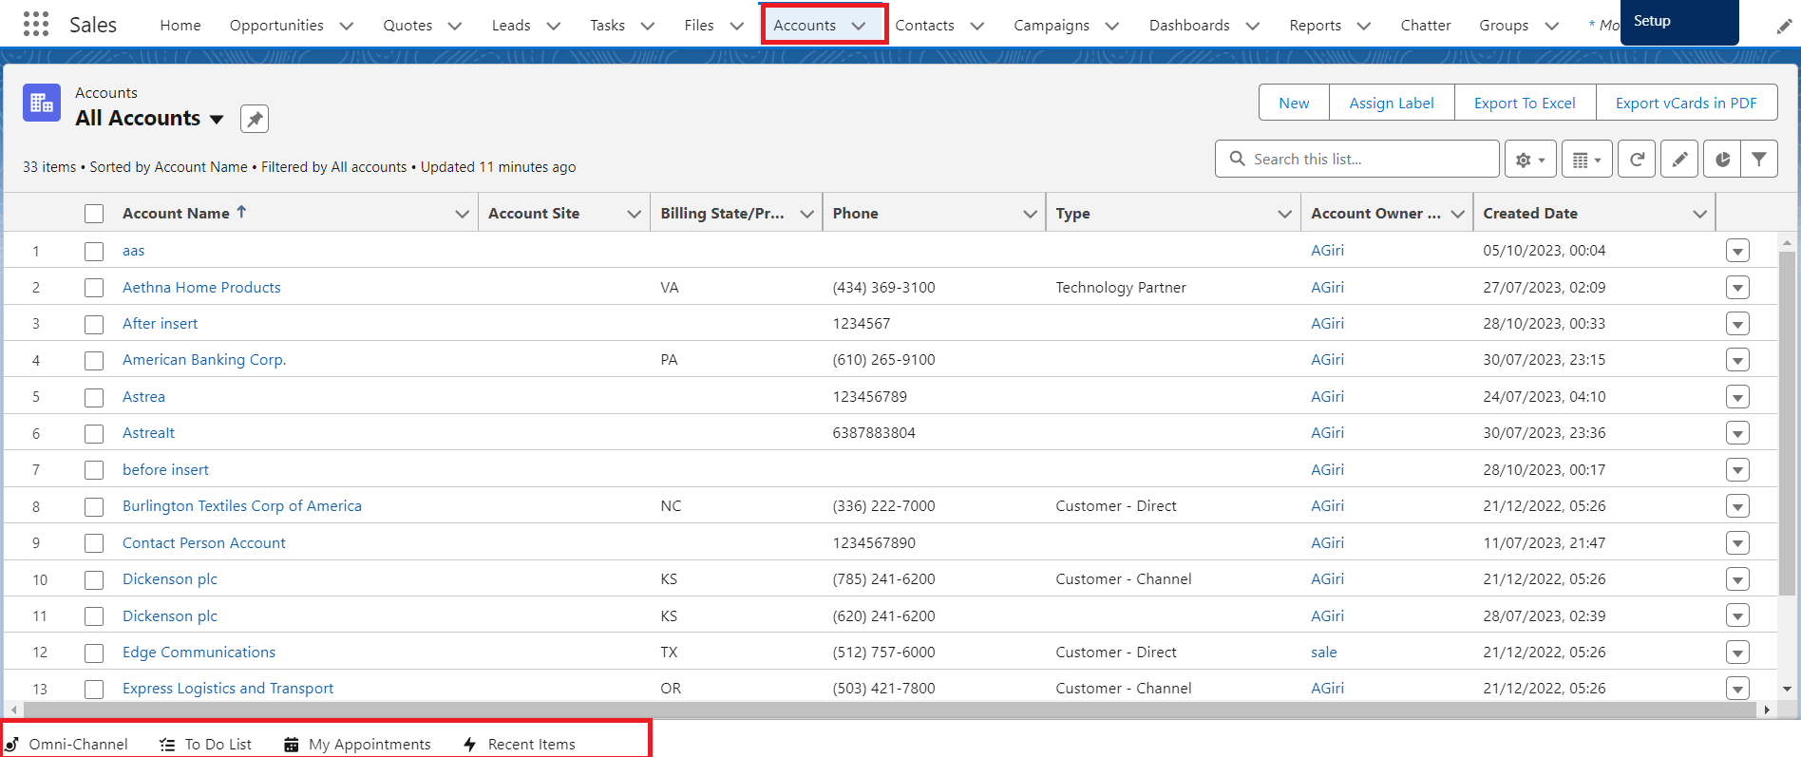Show charts panel
The height and width of the screenshot is (757, 1801).
[1722, 160]
